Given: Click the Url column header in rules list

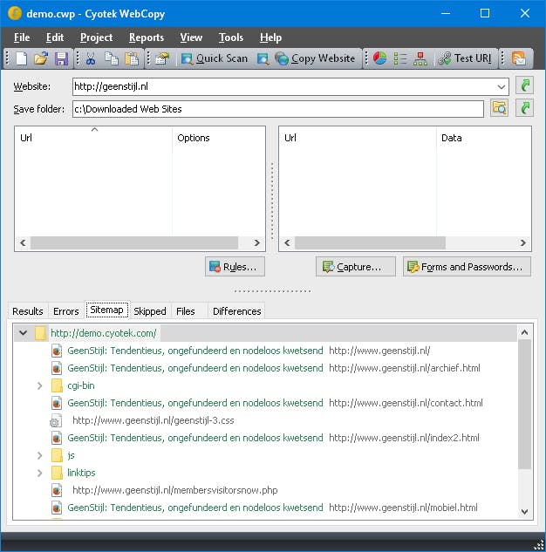Looking at the screenshot, I should (x=93, y=138).
